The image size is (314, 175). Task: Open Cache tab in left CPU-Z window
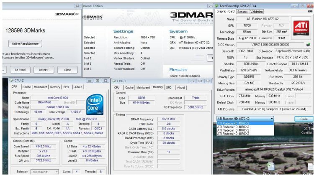point(27,87)
